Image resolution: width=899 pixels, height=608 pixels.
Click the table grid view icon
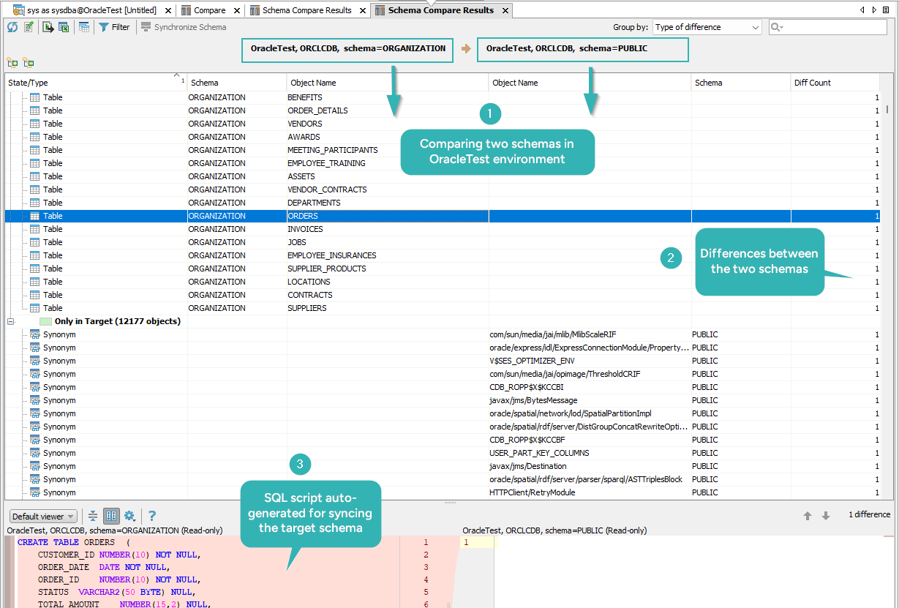(84, 27)
